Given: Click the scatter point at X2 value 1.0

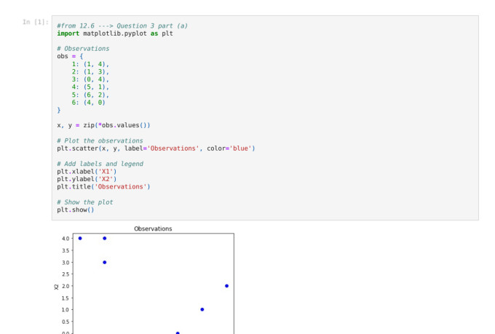Looking at the screenshot, I should coord(202,309).
